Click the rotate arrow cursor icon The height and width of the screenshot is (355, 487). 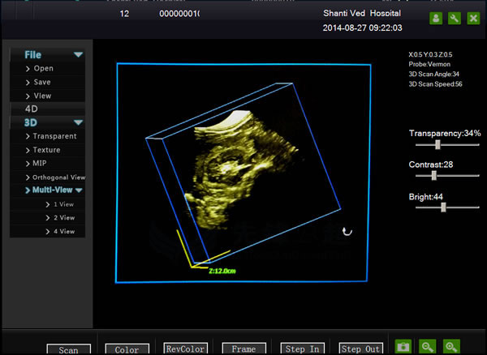click(347, 231)
